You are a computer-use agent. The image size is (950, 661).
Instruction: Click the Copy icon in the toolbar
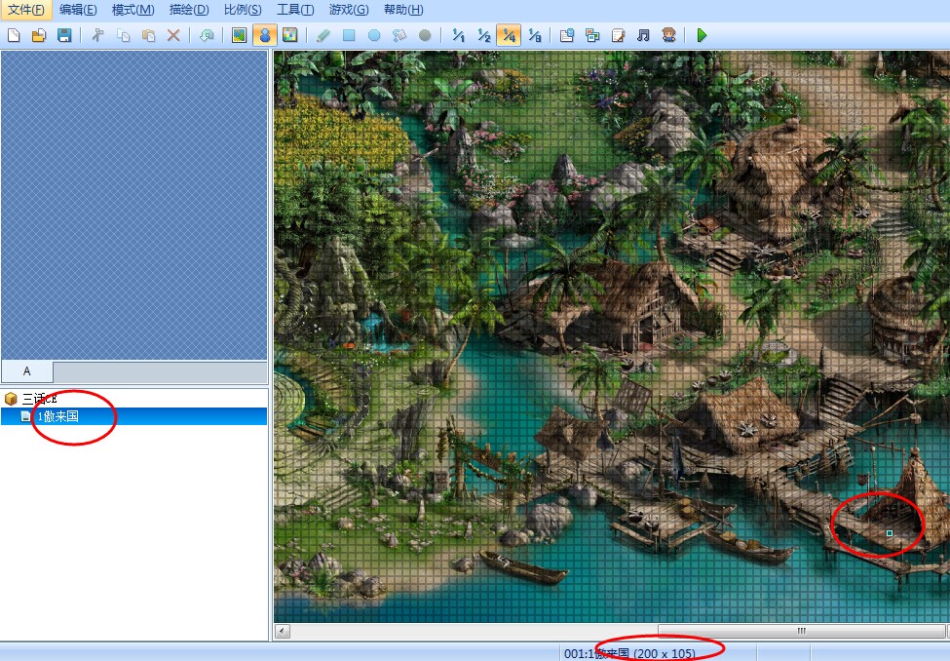click(x=123, y=35)
